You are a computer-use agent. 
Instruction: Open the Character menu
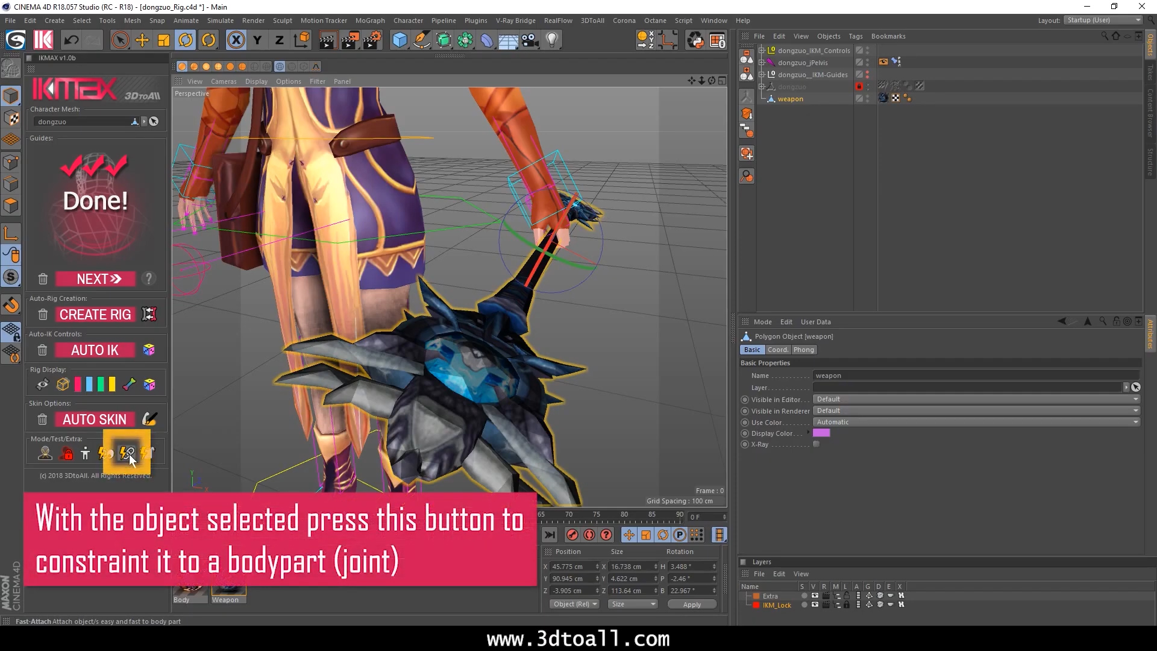pyautogui.click(x=408, y=20)
